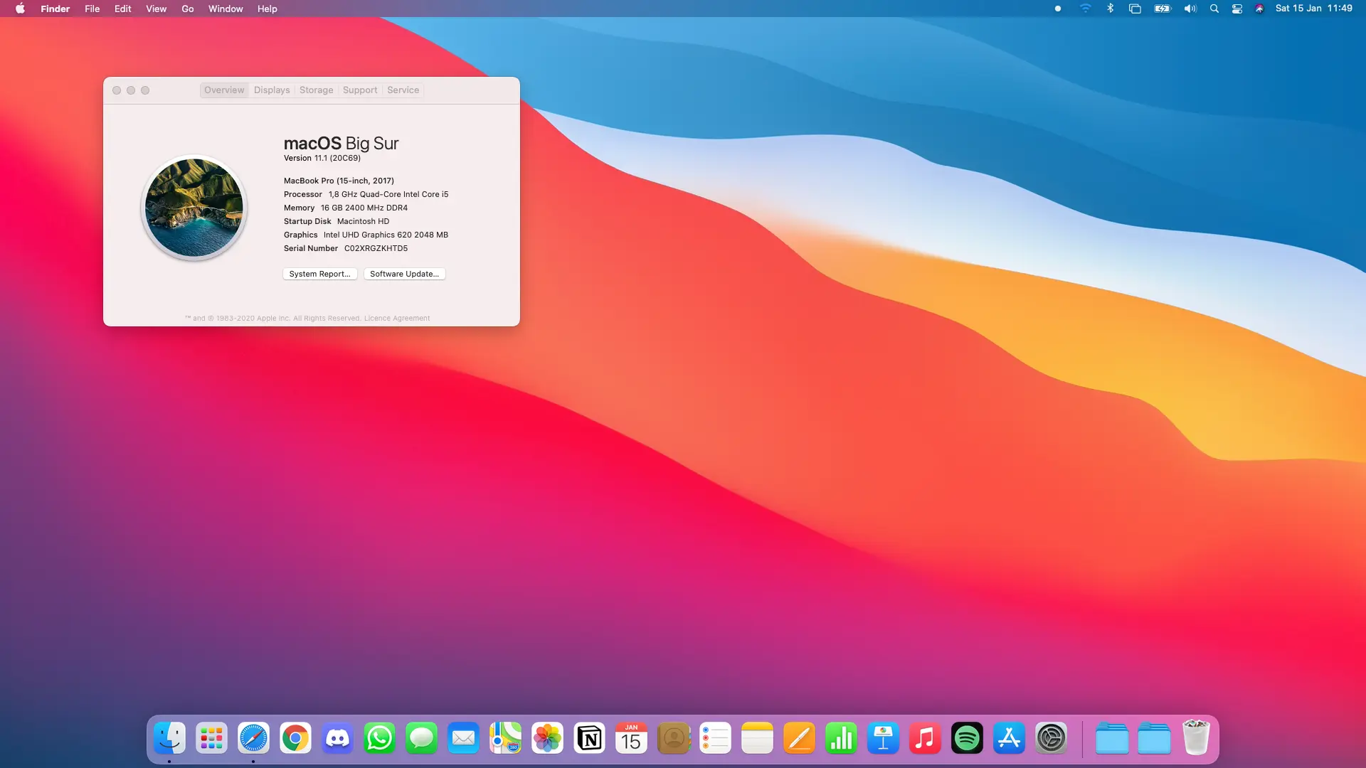The image size is (1366, 768).
Task: Launch Numbers from the Dock
Action: pyautogui.click(x=841, y=738)
